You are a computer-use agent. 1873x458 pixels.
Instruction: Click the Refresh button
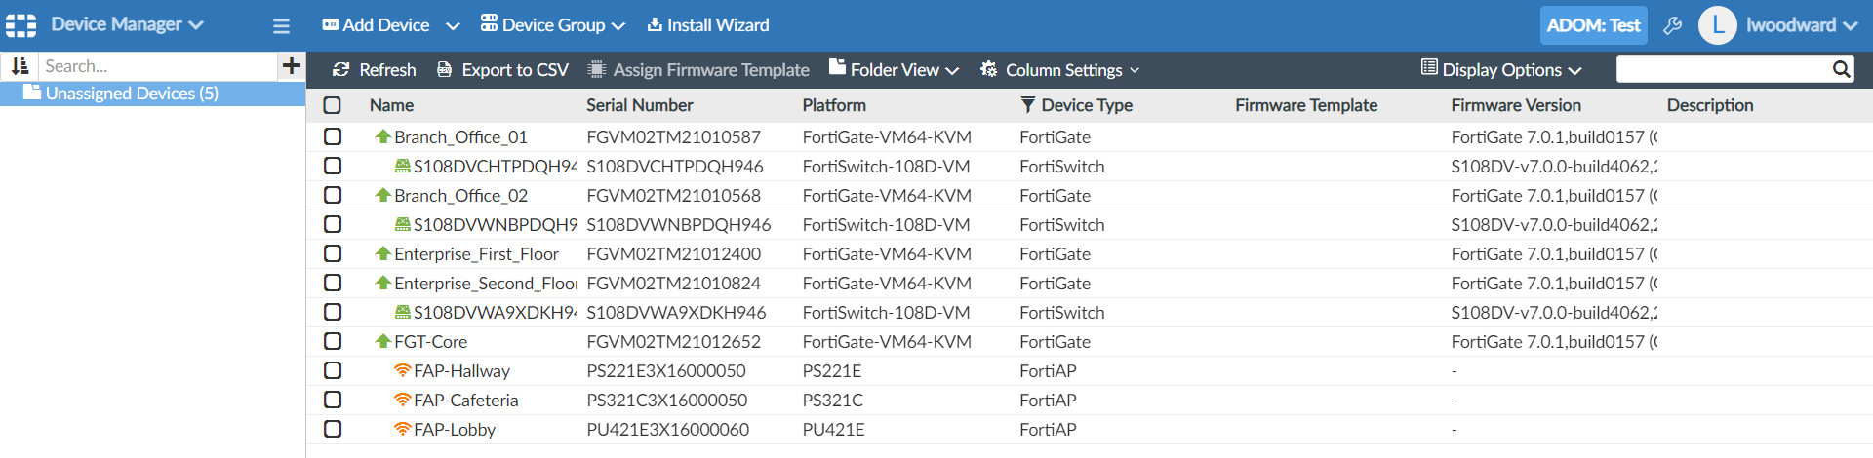coord(375,70)
